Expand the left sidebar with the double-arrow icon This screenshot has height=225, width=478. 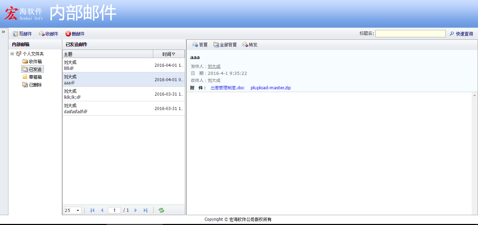coord(3,32)
